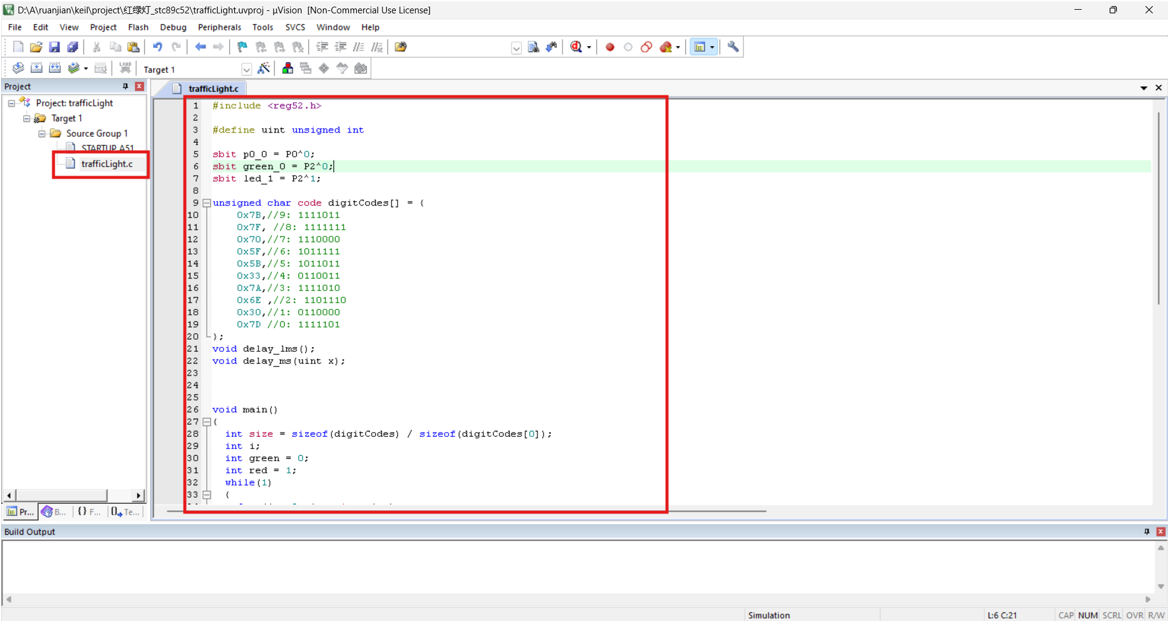The height and width of the screenshot is (621, 1168).
Task: Translate the current file
Action: coord(18,68)
